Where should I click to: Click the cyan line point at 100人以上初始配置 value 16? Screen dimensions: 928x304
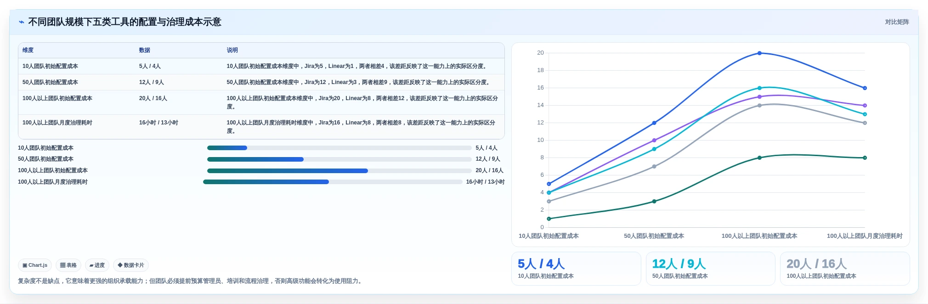[759, 88]
